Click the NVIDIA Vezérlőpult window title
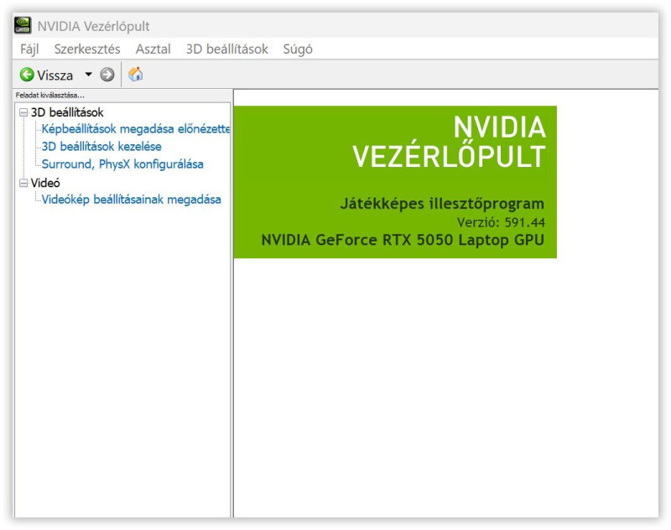This screenshot has width=671, height=530. pyautogui.click(x=93, y=26)
